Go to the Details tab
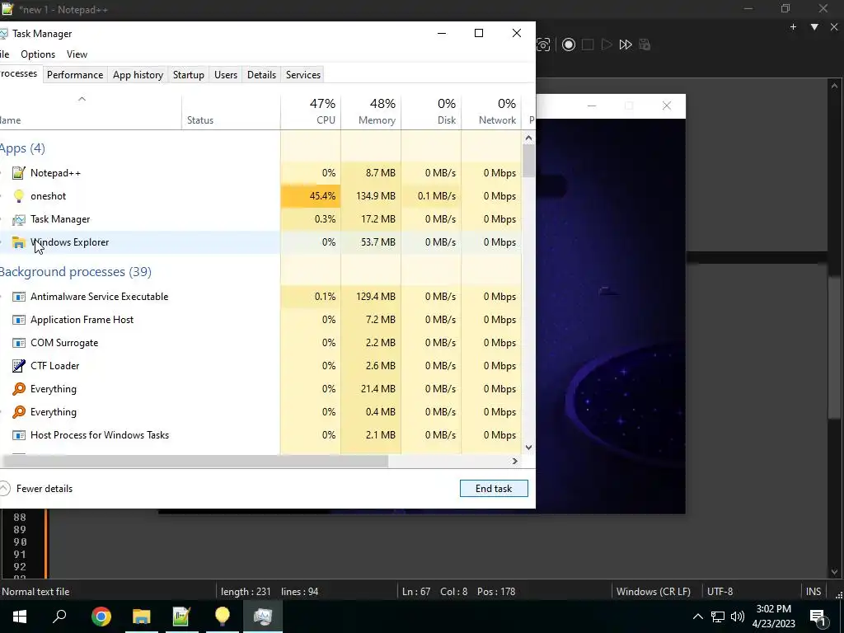 pos(261,75)
